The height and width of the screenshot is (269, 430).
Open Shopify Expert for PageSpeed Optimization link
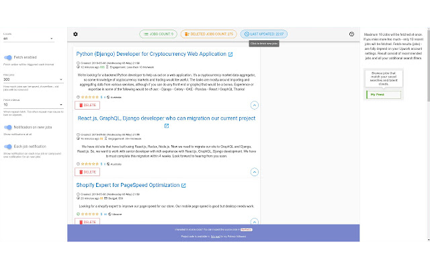[x=128, y=186]
